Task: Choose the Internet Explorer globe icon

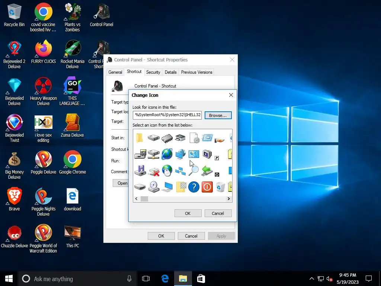Action: pyautogui.click(x=167, y=154)
